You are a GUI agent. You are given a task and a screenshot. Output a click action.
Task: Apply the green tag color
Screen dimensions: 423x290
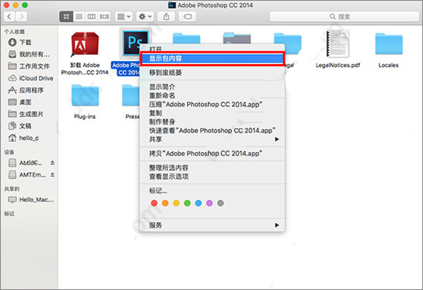(x=188, y=203)
